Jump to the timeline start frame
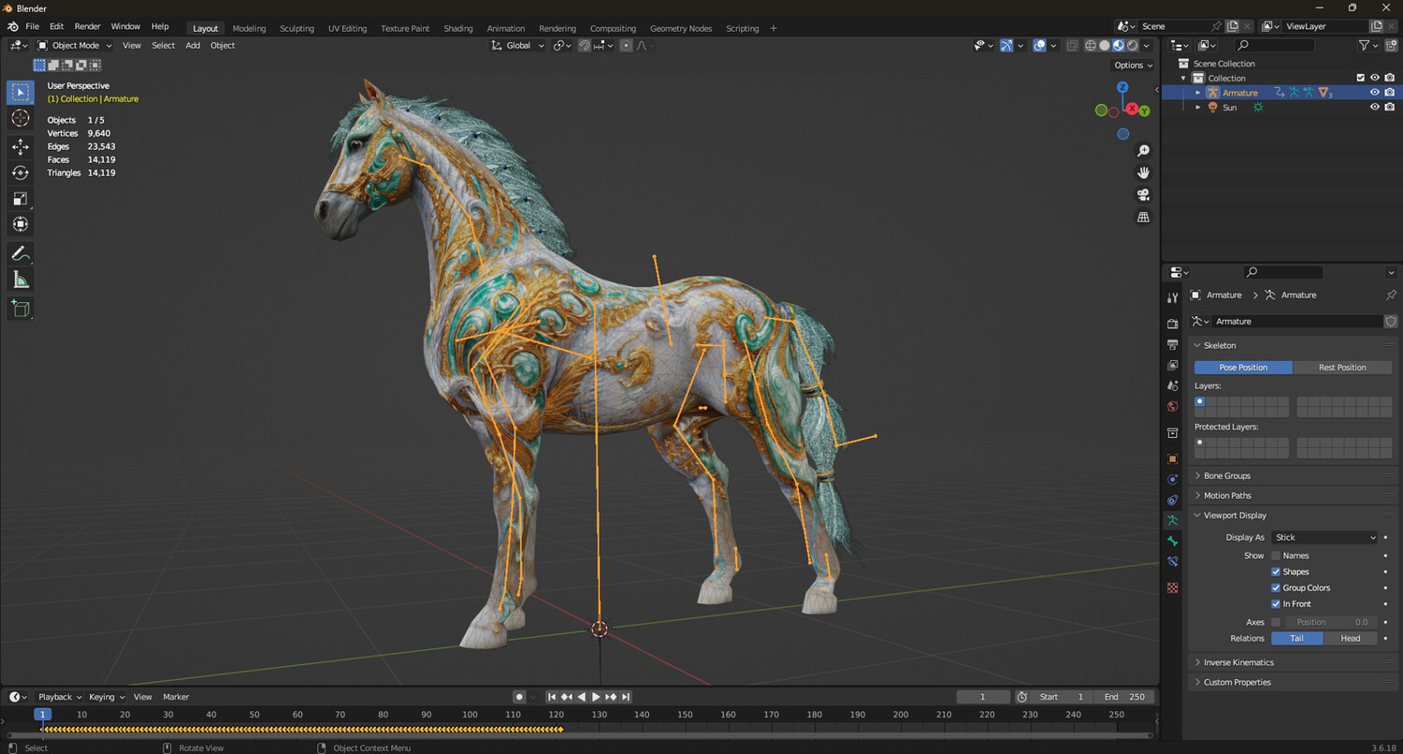1403x754 pixels. point(552,697)
